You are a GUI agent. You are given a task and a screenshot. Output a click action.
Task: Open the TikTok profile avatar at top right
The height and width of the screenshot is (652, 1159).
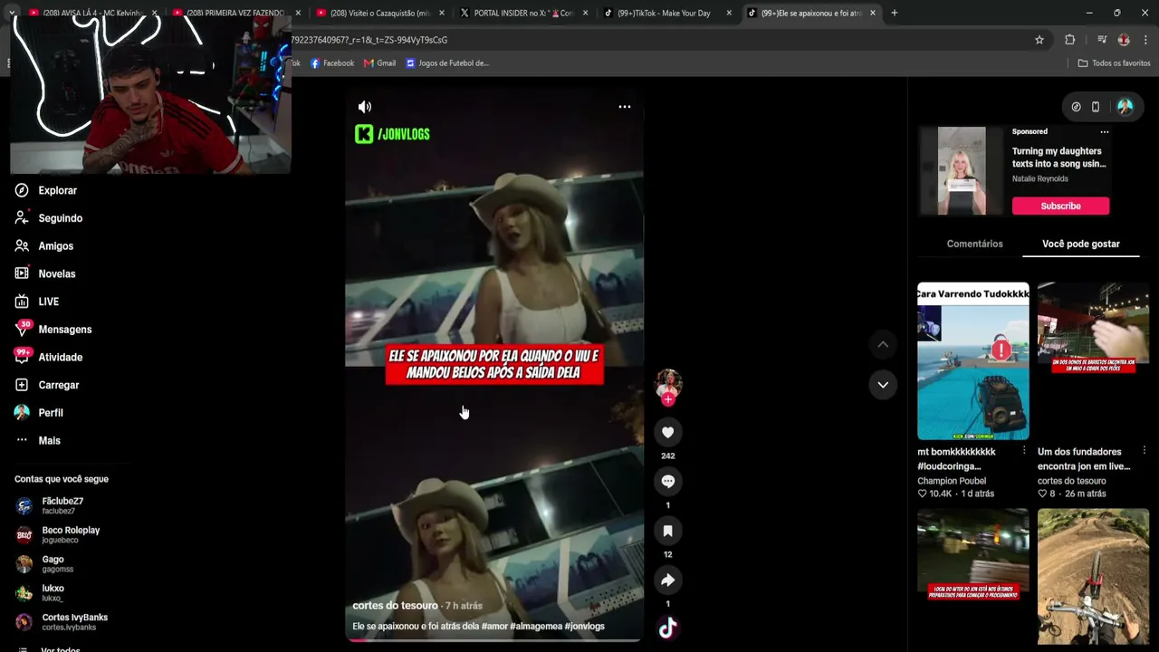coord(1125,107)
